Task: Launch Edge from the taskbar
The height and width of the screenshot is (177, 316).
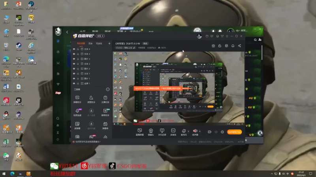Action: coord(12,174)
